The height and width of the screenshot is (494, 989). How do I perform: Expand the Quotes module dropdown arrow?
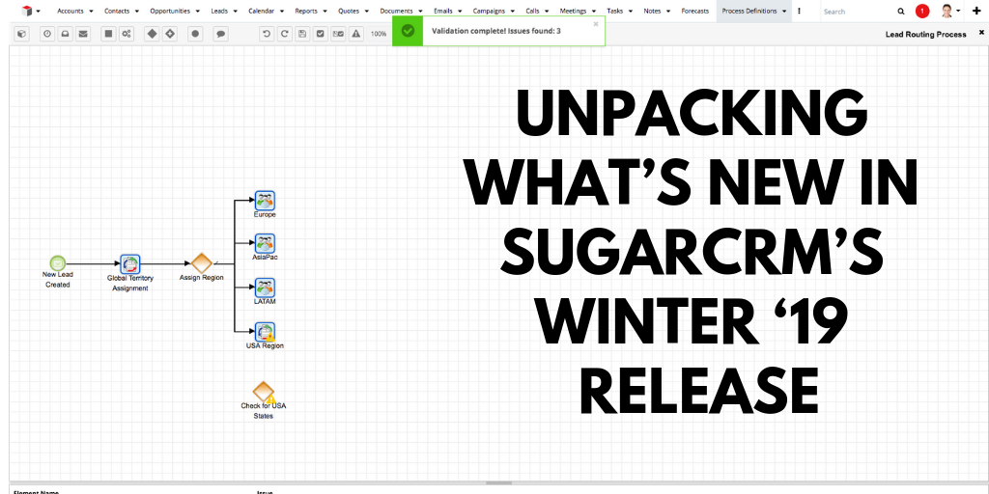tap(366, 12)
